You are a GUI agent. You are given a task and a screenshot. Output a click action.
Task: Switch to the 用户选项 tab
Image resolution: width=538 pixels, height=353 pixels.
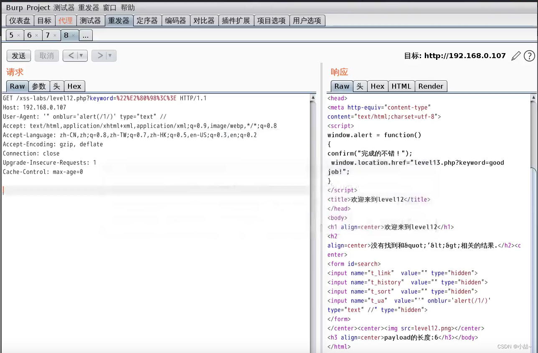click(x=307, y=20)
